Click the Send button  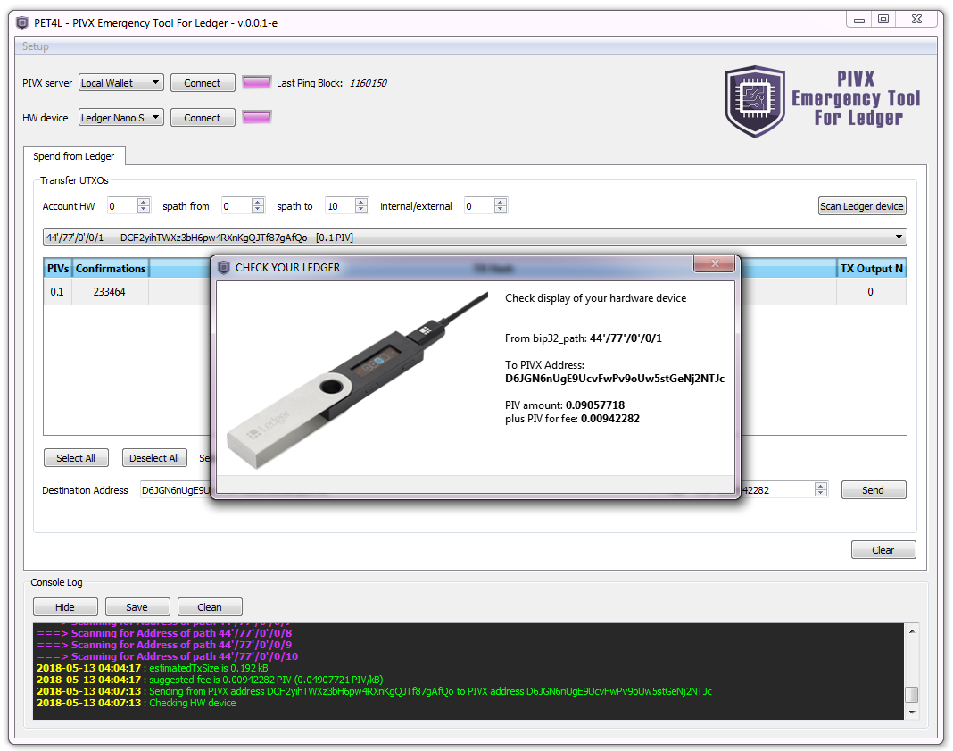[874, 490]
